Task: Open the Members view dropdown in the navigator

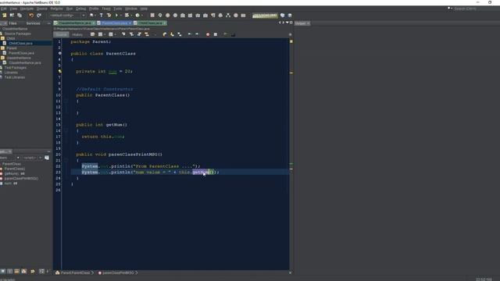Action: tap(10, 158)
